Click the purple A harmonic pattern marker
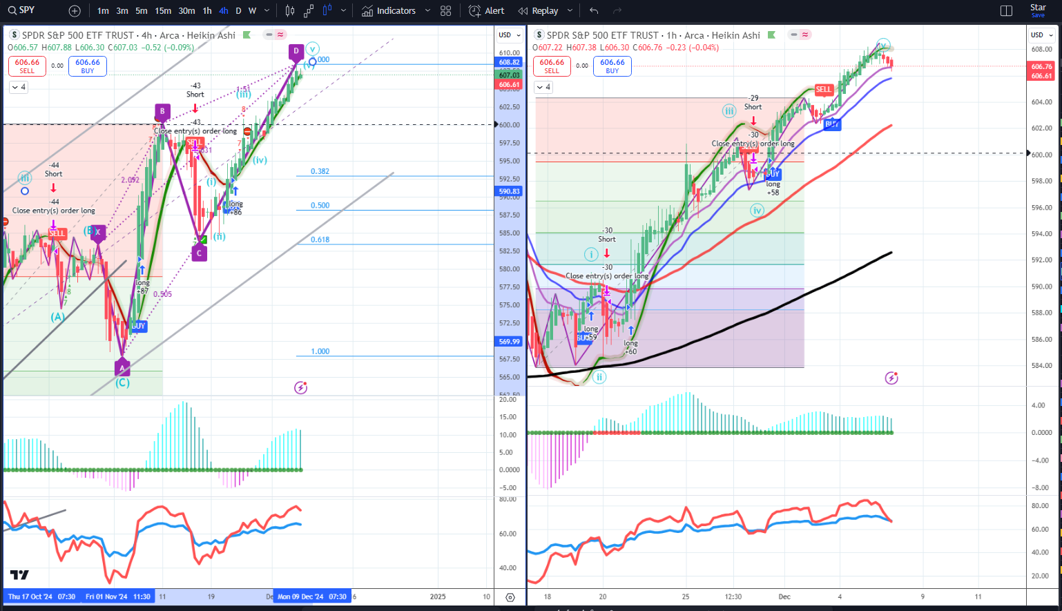1062x611 pixels. pyautogui.click(x=122, y=368)
